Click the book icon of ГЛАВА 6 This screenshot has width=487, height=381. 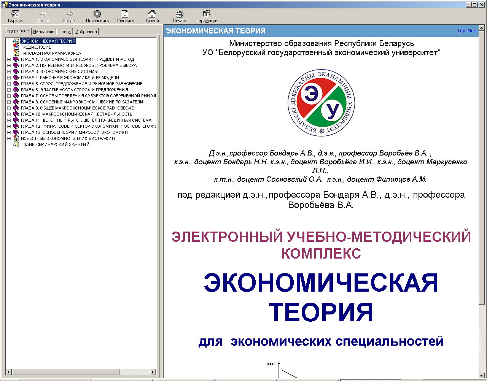16,90
